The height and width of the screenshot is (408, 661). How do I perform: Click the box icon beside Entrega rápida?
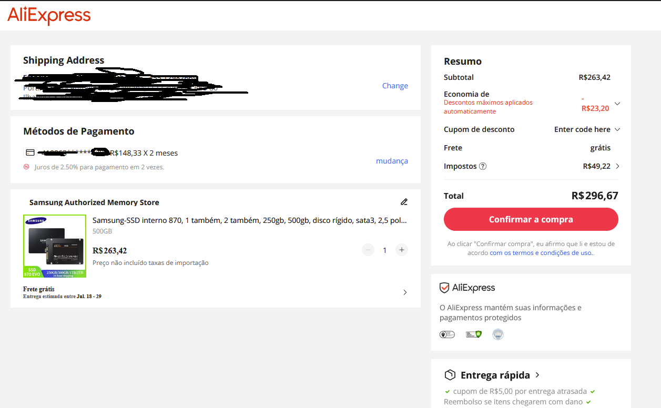pyautogui.click(x=450, y=375)
